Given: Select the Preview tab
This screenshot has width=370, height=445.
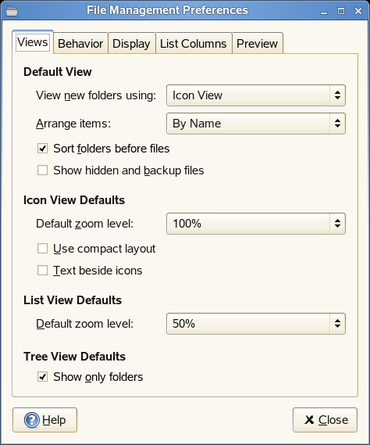Looking at the screenshot, I should tap(258, 44).
